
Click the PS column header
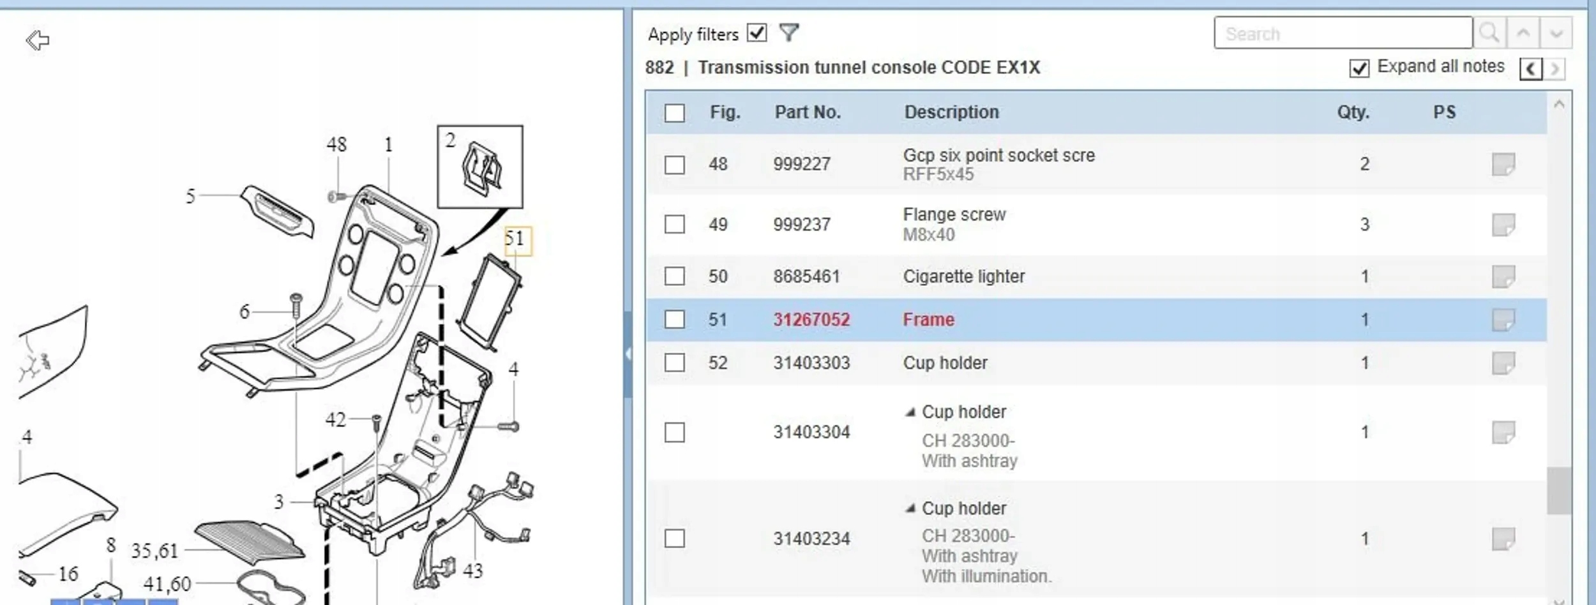point(1444,112)
